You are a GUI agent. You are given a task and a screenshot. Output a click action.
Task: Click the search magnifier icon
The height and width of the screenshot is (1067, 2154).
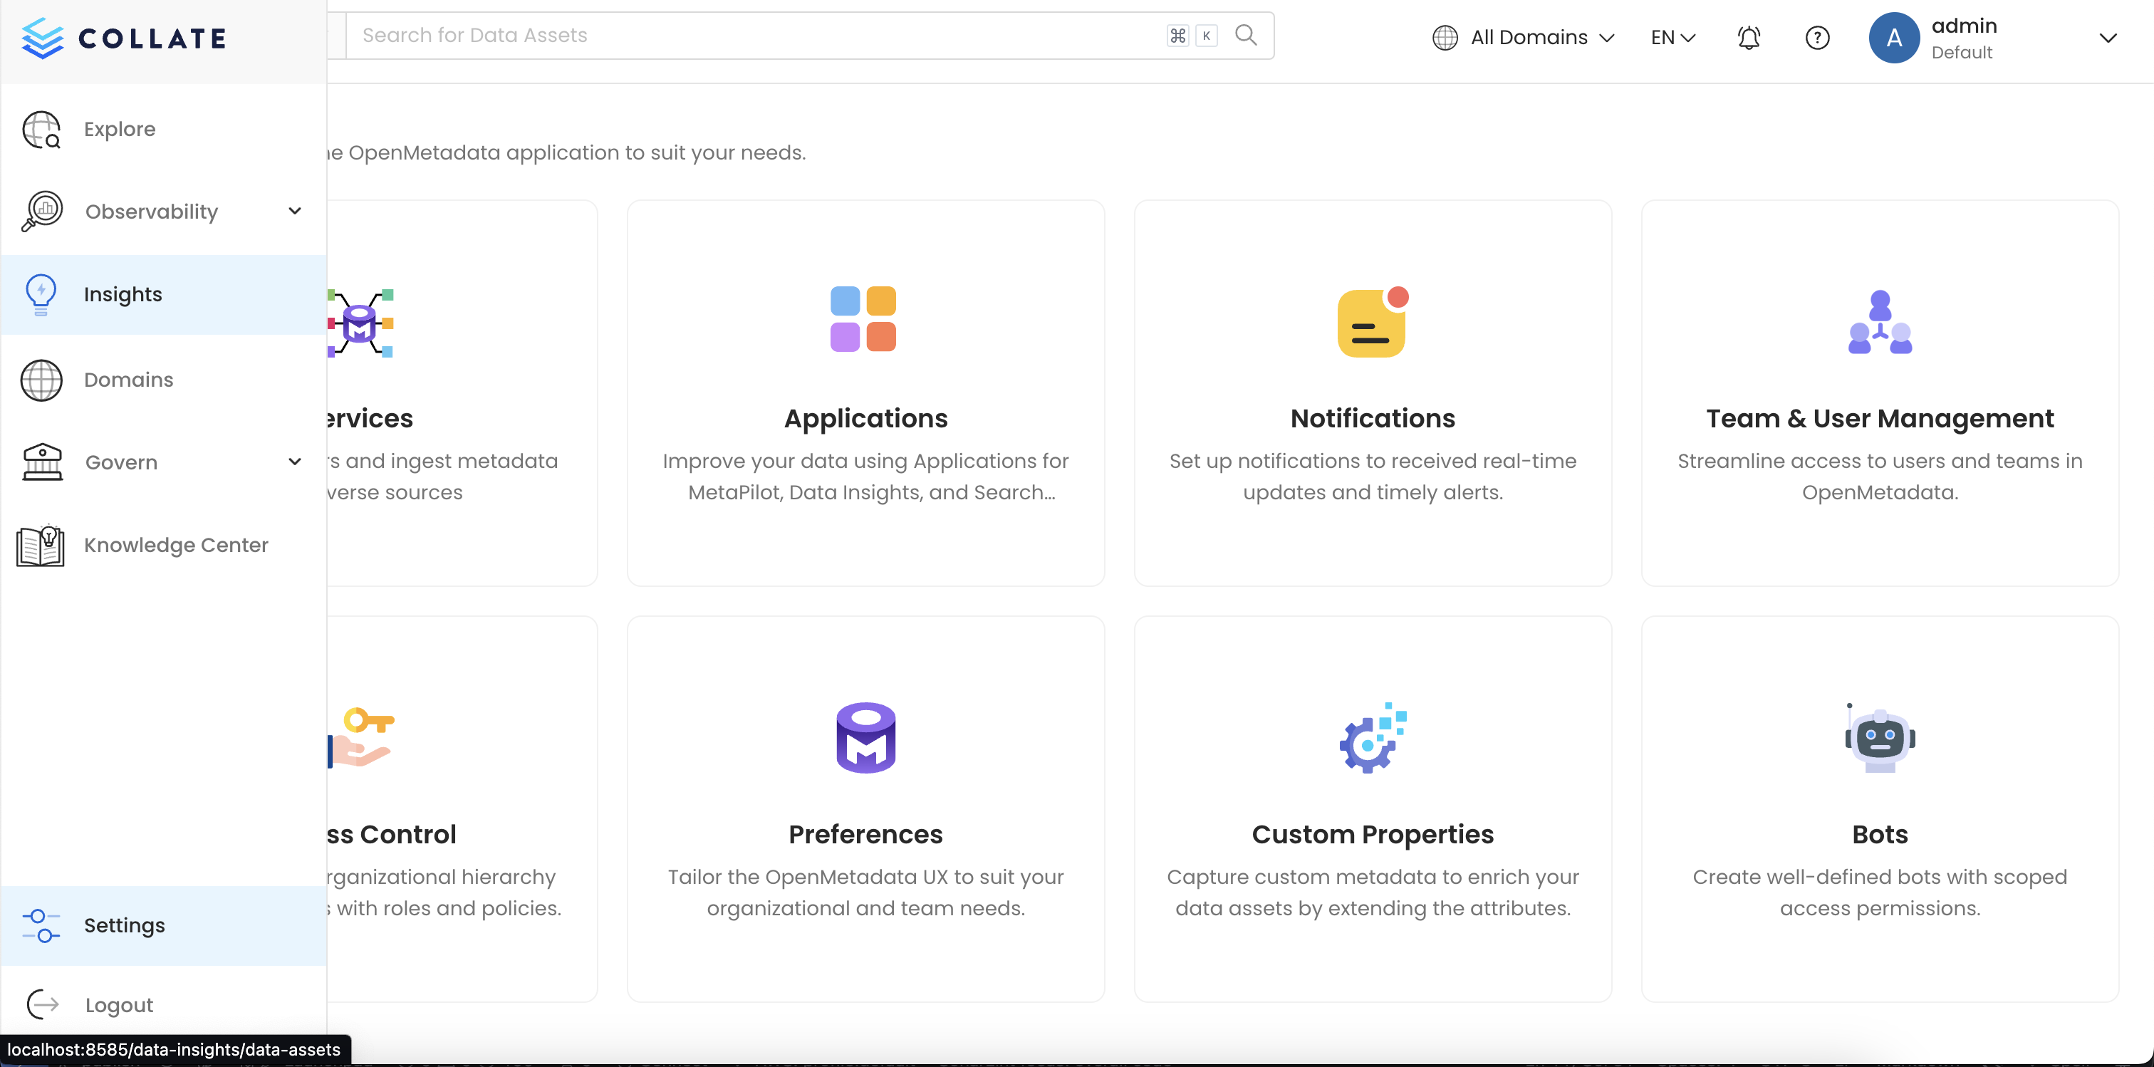point(1246,35)
